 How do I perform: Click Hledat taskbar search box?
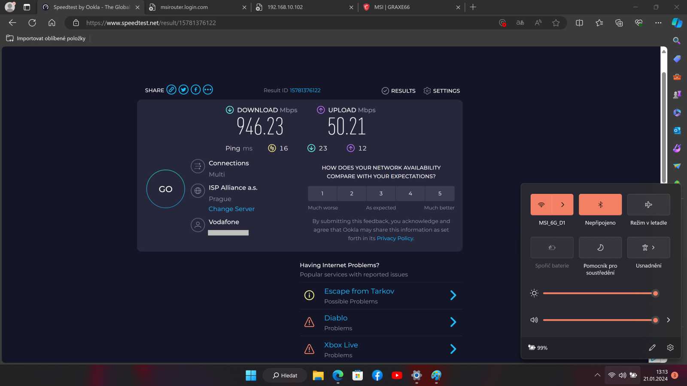pos(285,375)
